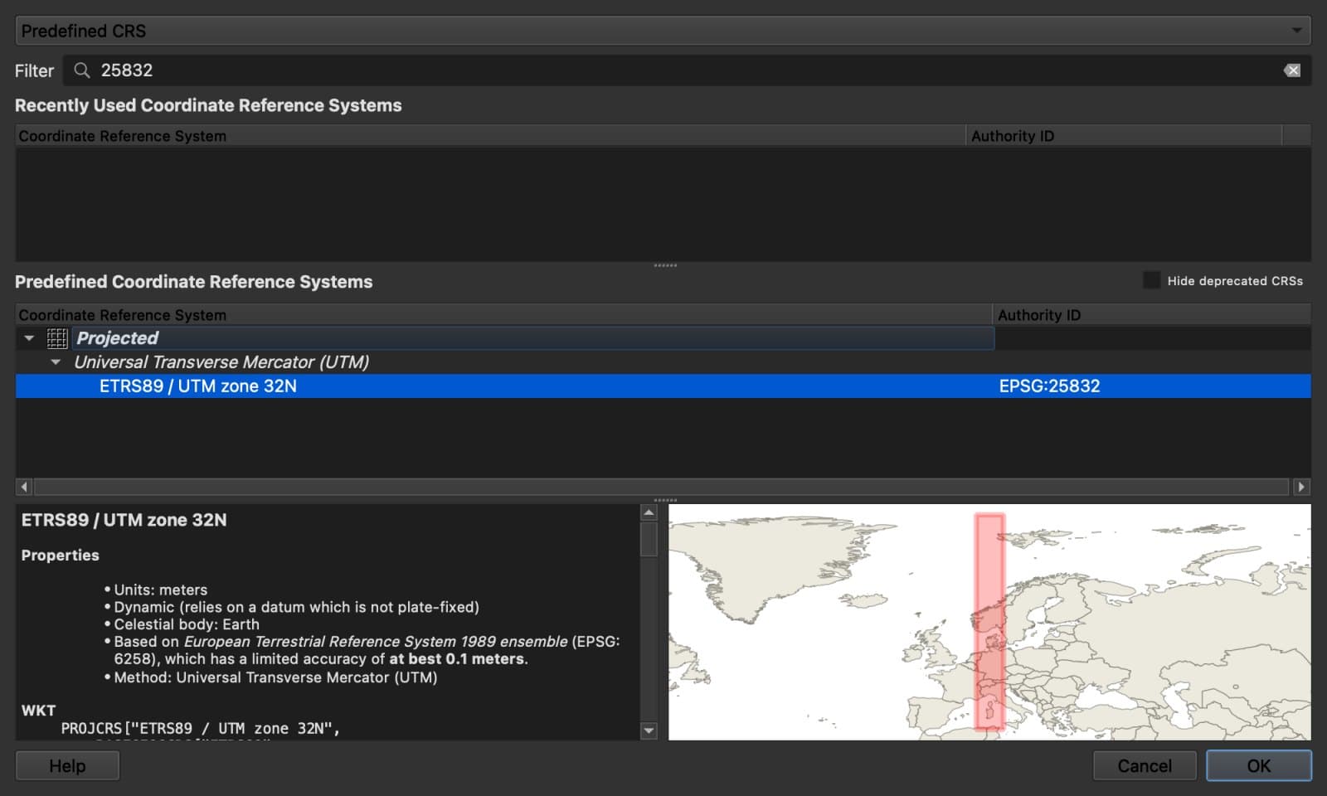1327x796 pixels.
Task: Click the splitter handle above Predefined Coordinate Reference Systems
Action: coord(665,265)
